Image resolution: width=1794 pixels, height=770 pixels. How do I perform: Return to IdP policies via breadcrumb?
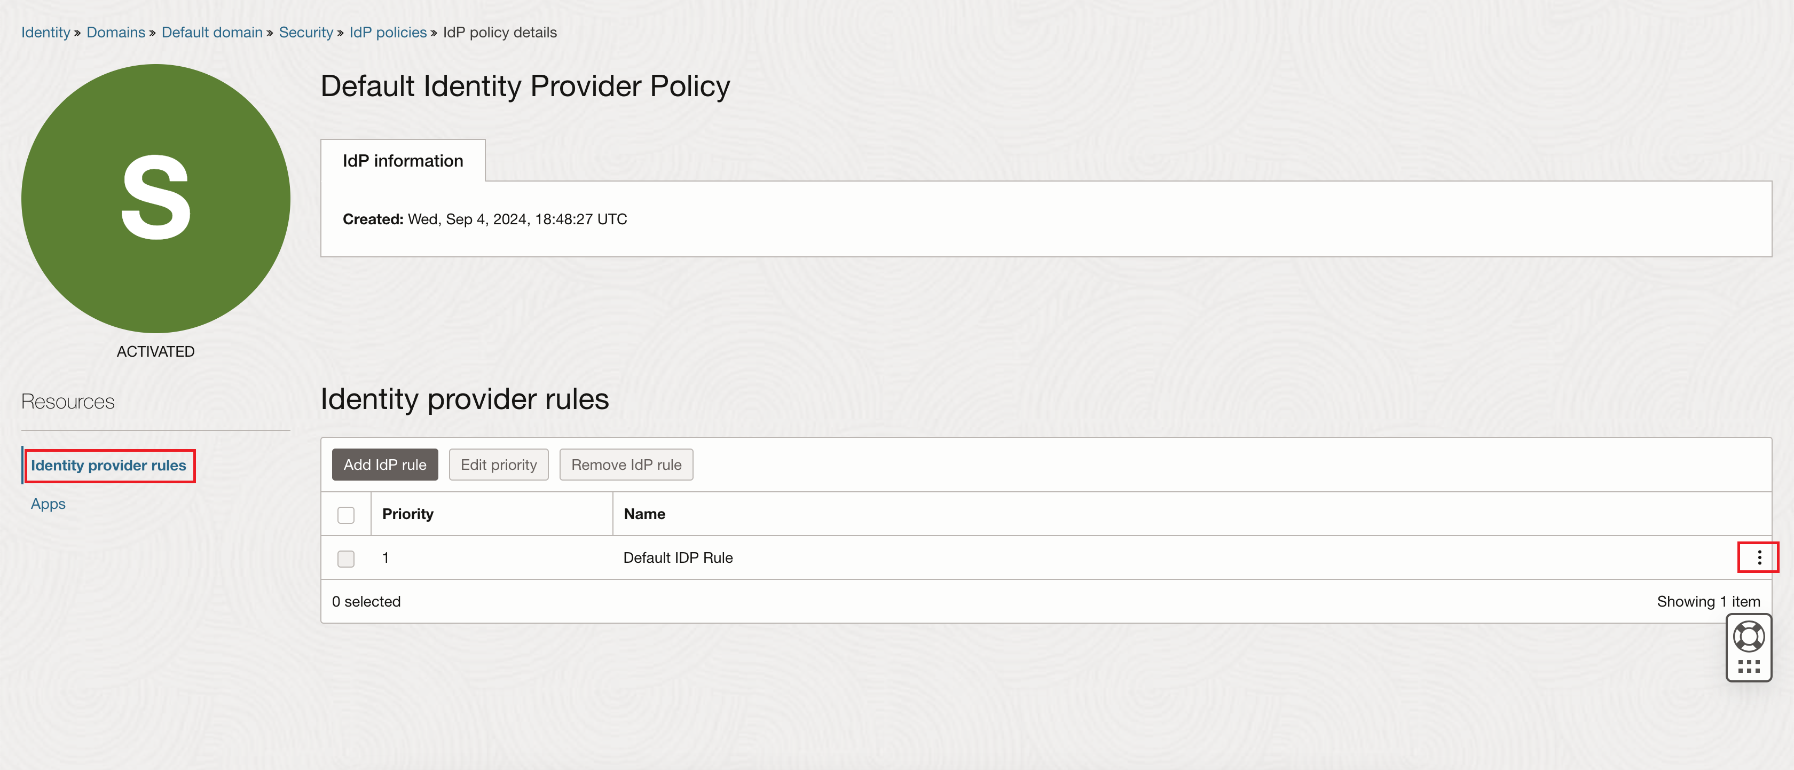point(388,32)
